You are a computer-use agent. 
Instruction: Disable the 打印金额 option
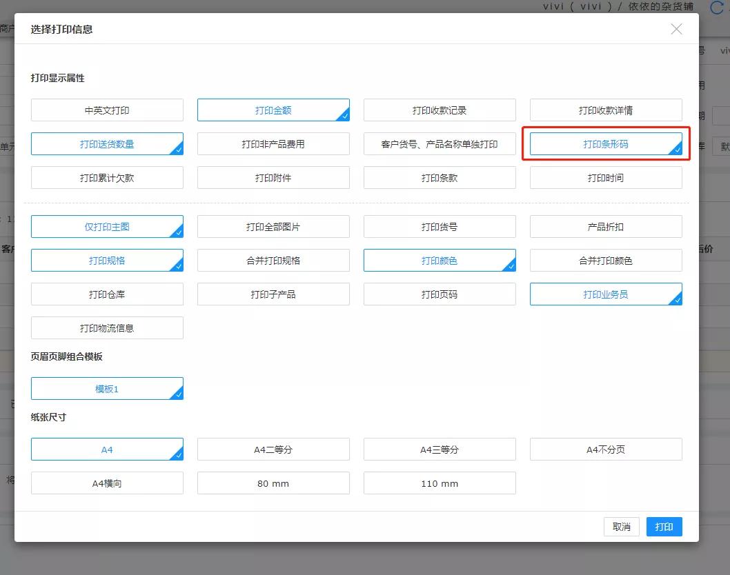pos(273,110)
